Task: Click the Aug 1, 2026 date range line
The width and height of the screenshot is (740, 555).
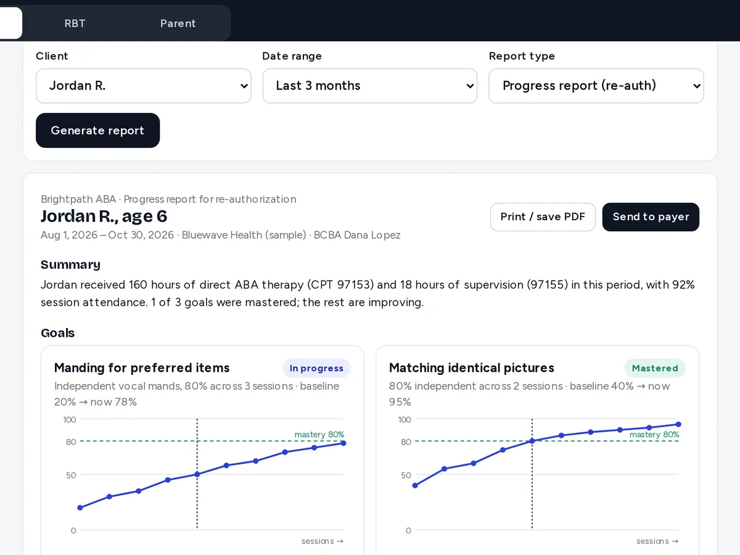Action: click(x=221, y=235)
